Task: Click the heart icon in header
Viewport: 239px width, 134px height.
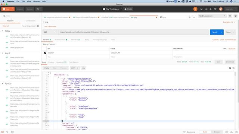Action: [x=215, y=9]
